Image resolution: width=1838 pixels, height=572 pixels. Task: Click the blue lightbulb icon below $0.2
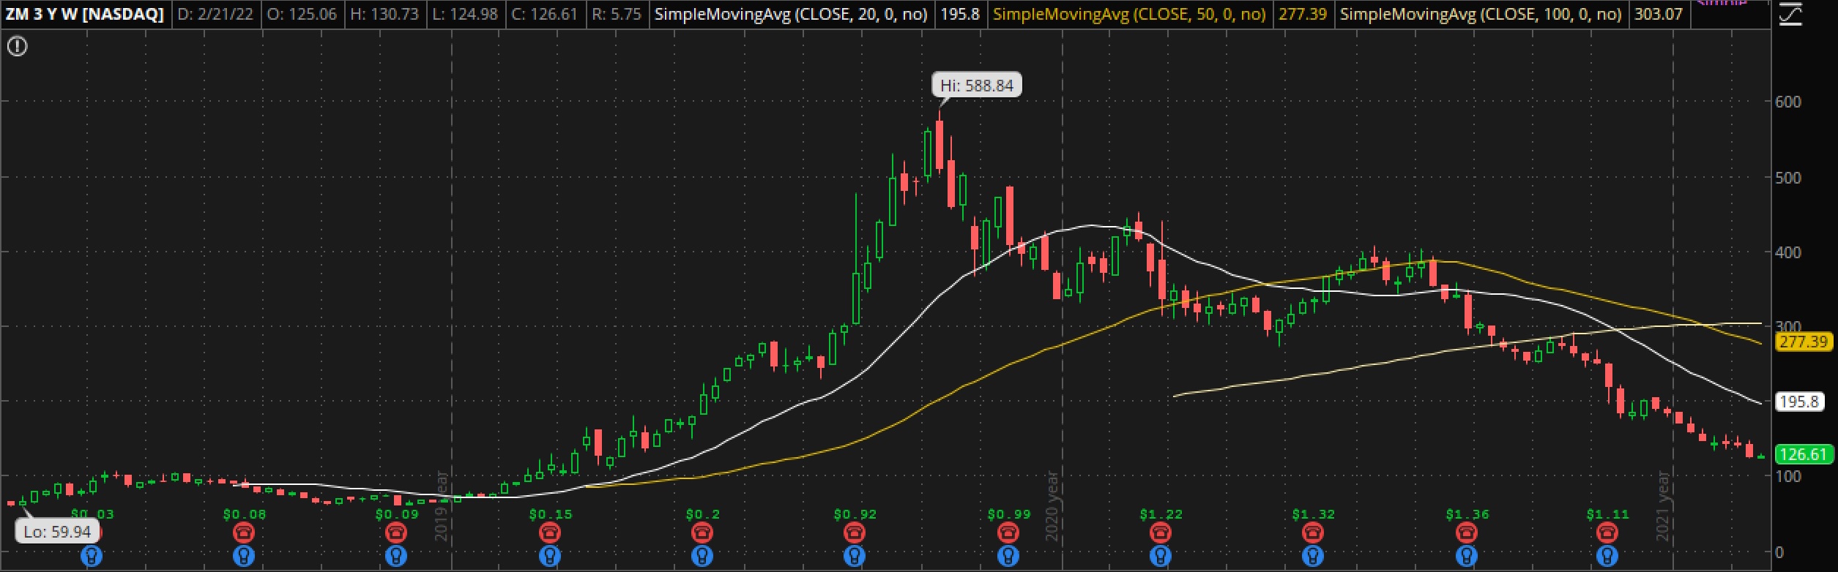coord(702,557)
